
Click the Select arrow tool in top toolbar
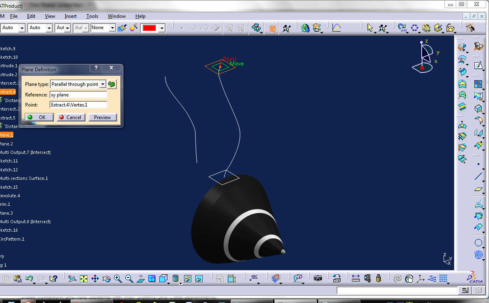(370, 28)
